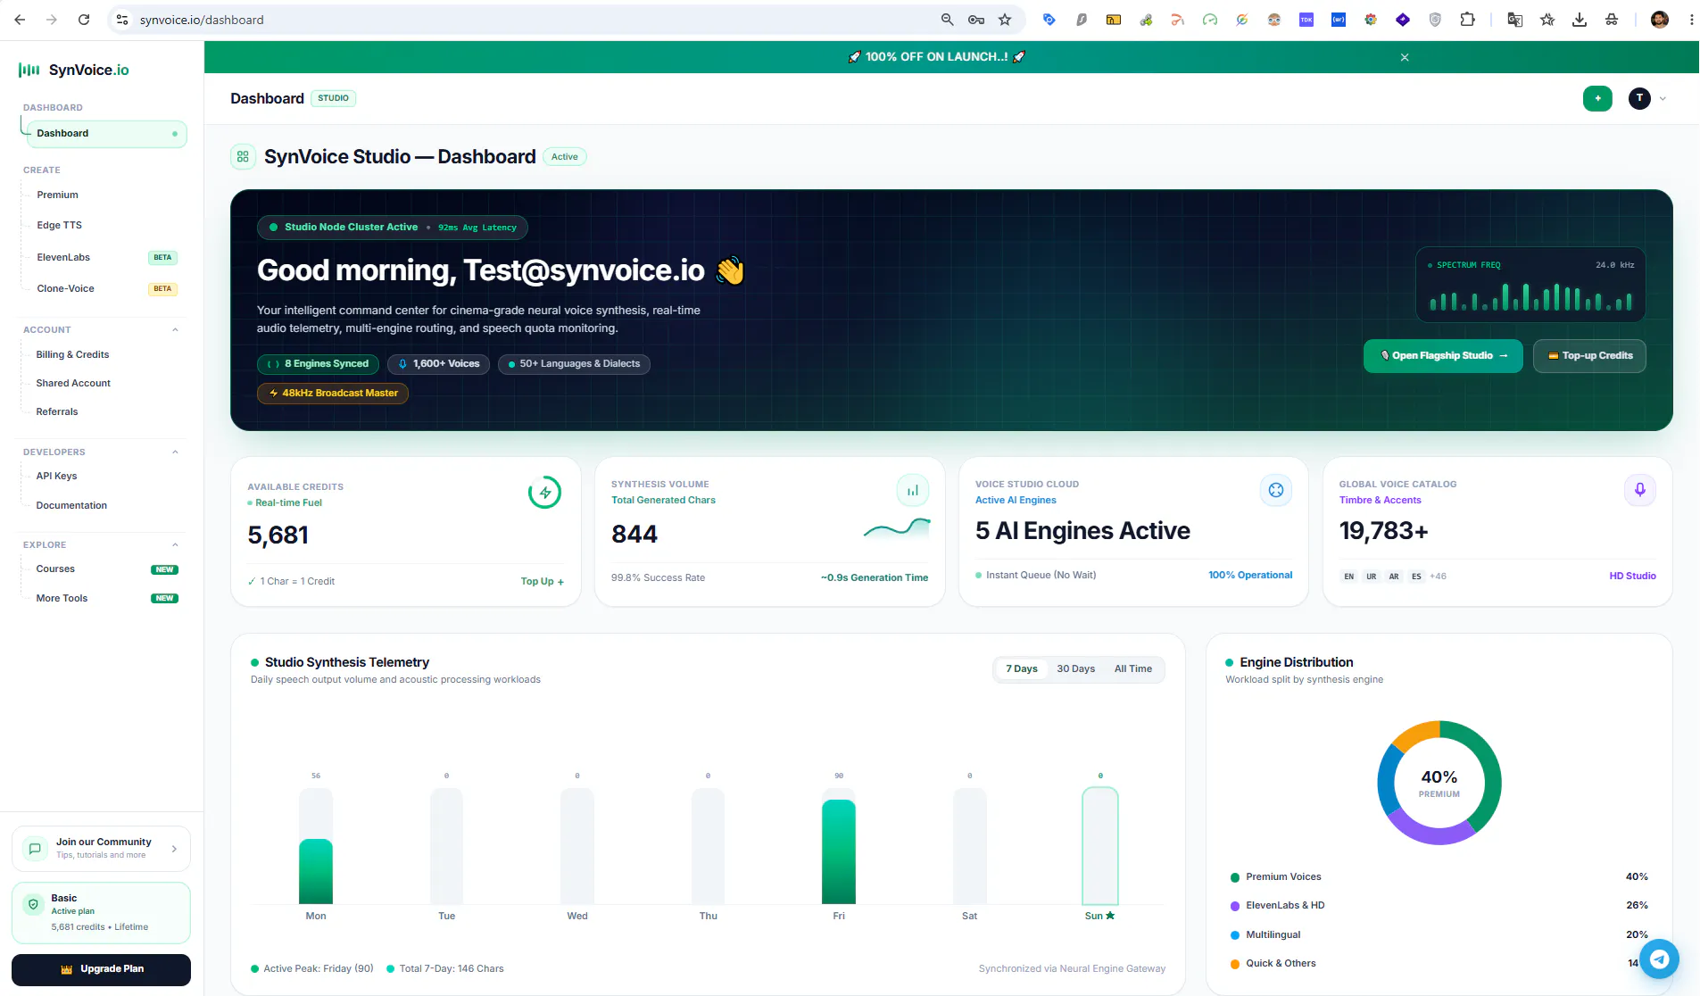This screenshot has height=996, width=1700.
Task: Switch telemetry to All Time
Action: tap(1132, 668)
